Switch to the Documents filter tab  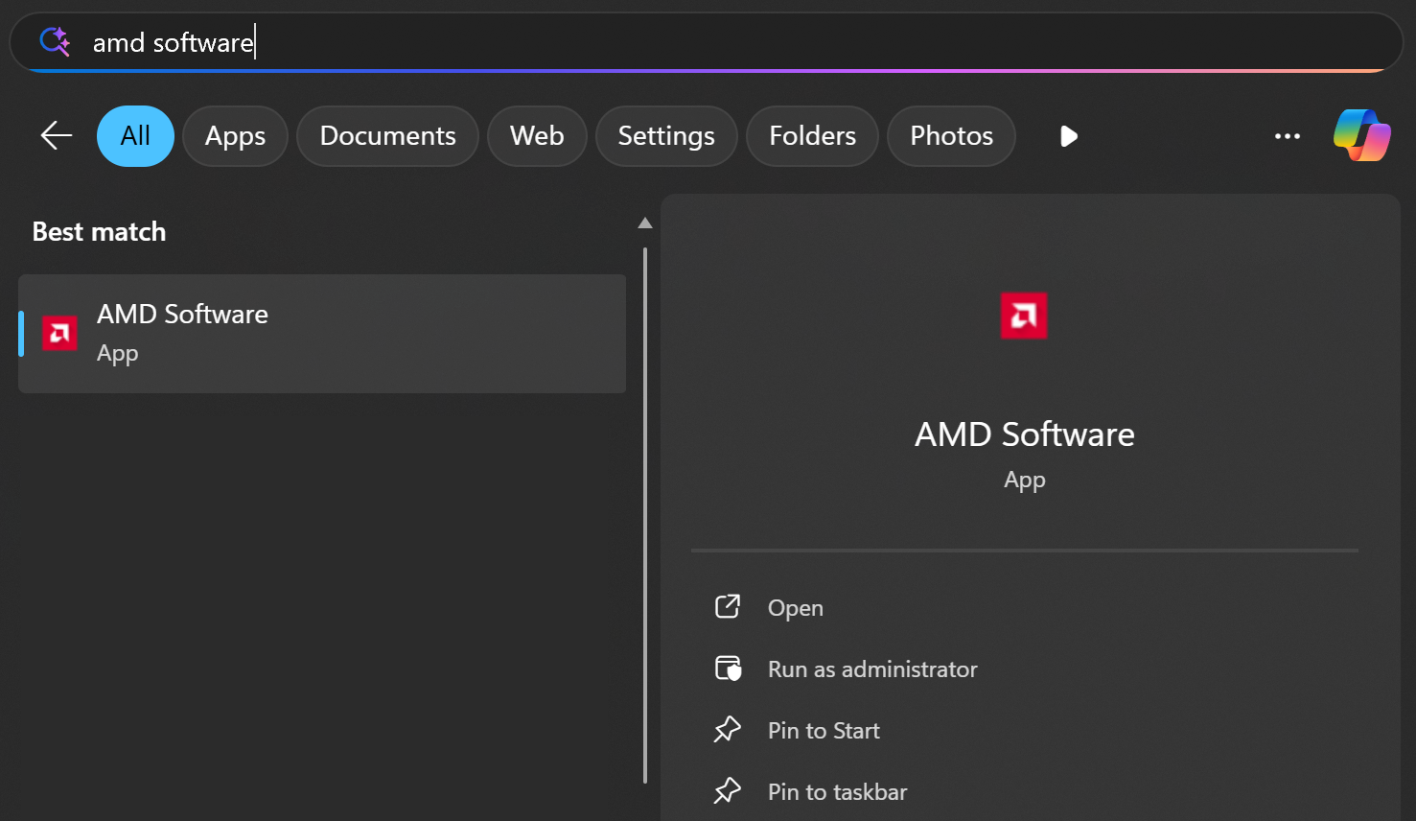coord(387,135)
